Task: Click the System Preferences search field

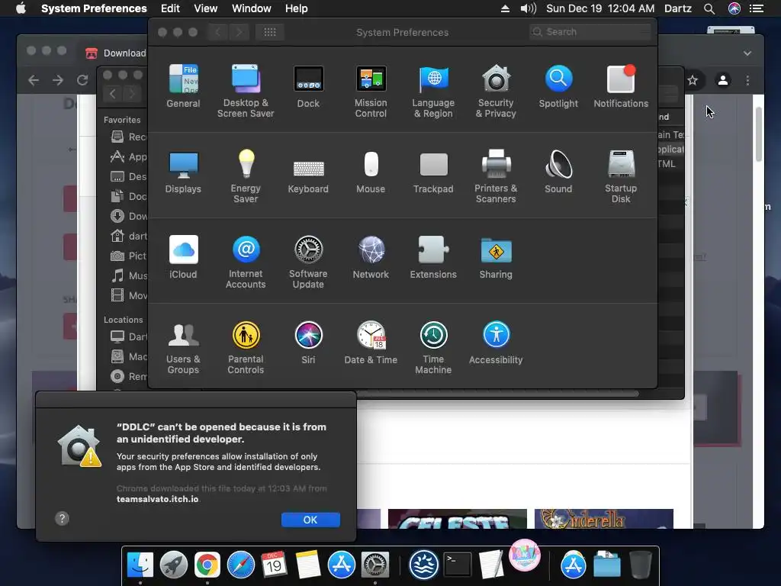Action: [x=590, y=32]
